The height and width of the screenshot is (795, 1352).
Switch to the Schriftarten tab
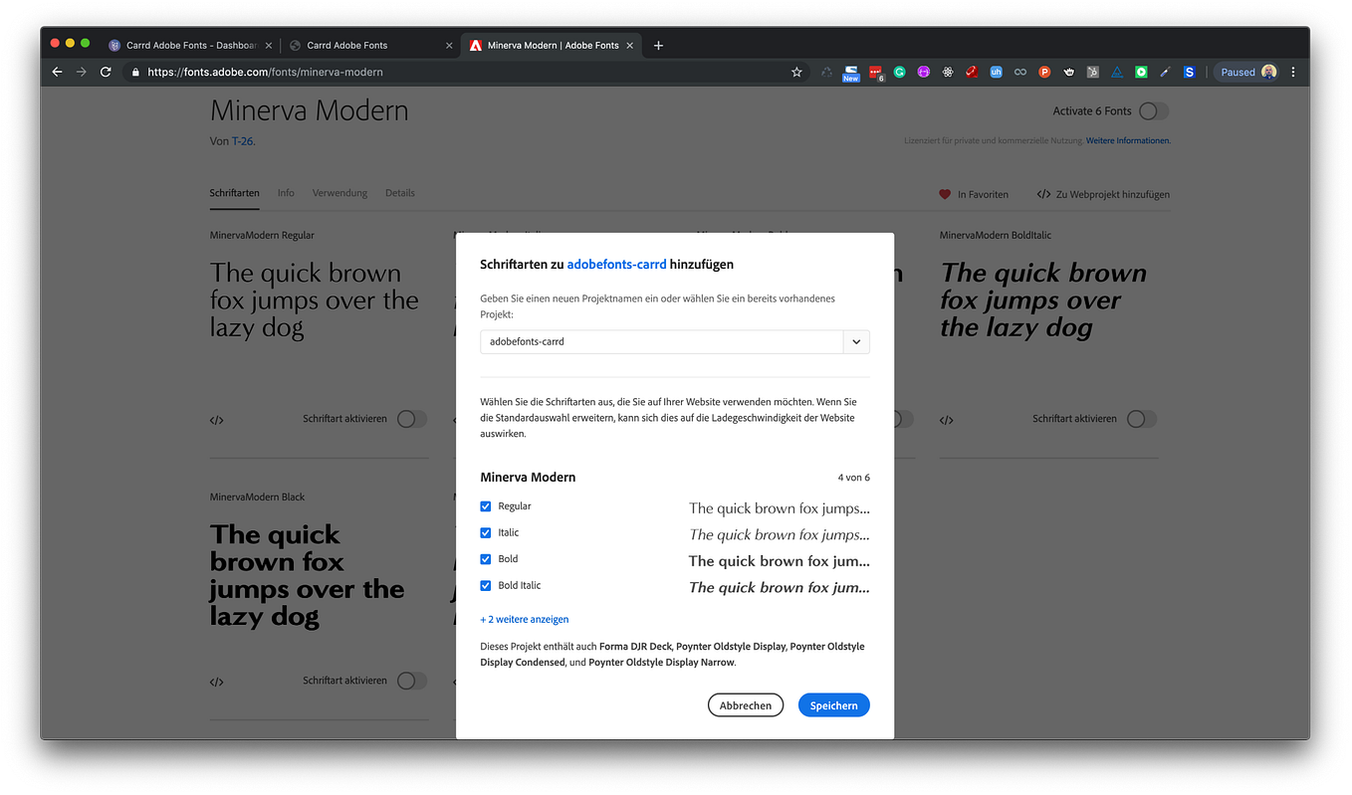point(235,193)
